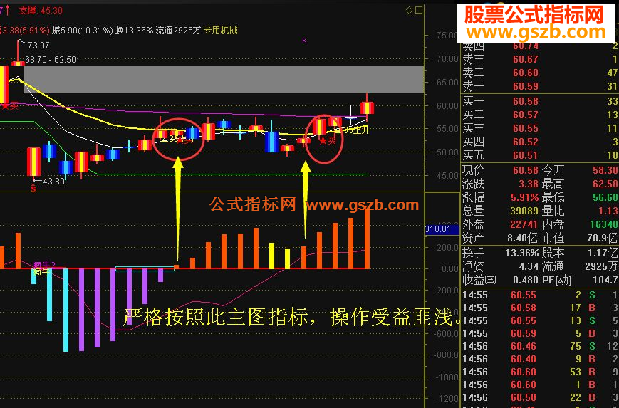Click the 换手 13.36% turnover in quote panel
619x408 pixels.
(522, 253)
